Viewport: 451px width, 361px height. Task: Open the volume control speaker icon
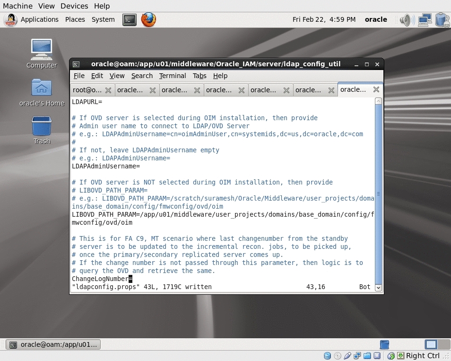point(407,20)
